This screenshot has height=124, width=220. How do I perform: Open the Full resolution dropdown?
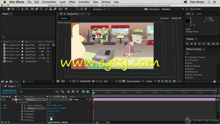[x=111, y=81]
